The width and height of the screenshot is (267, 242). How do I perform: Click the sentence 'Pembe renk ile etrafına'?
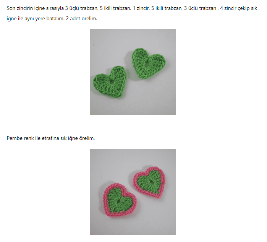[x=50, y=138]
